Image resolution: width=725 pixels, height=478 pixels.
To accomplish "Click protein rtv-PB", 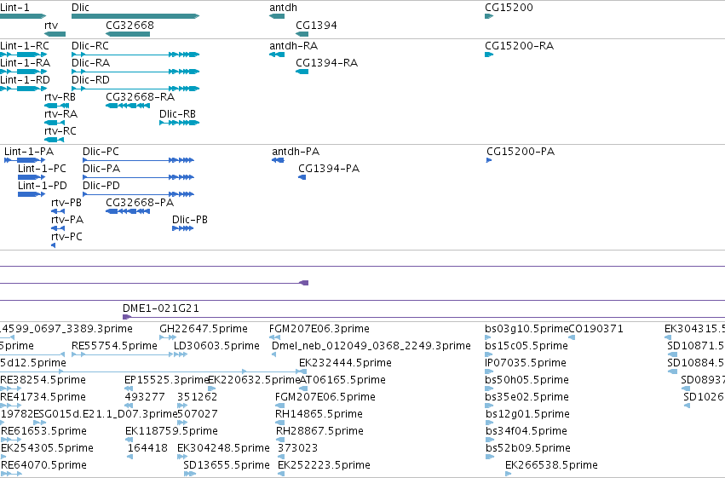I will point(58,211).
